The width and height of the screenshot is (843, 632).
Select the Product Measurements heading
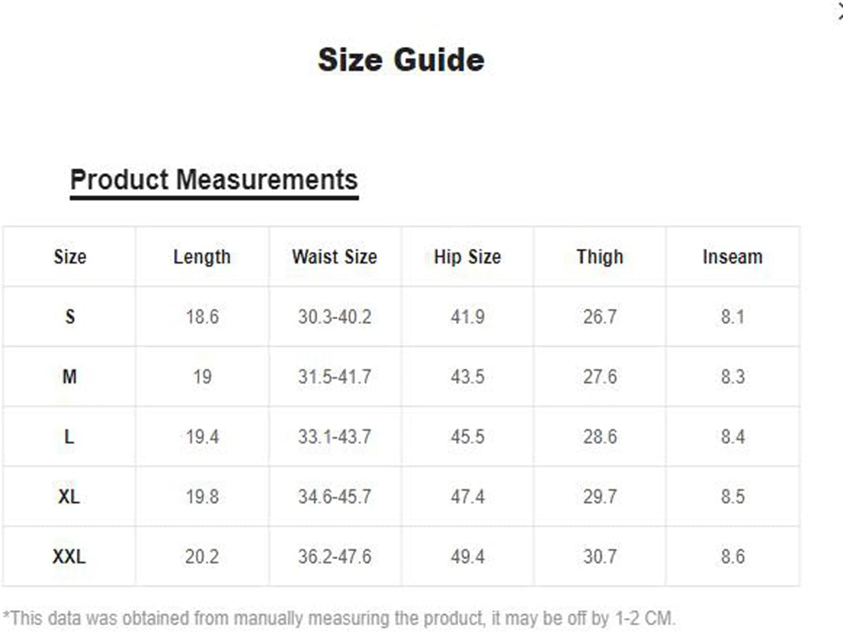click(x=214, y=180)
